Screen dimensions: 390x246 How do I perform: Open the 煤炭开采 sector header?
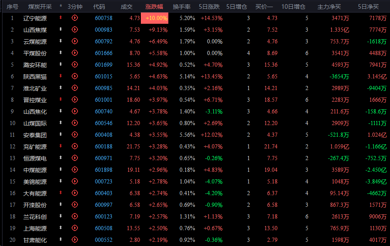click(x=40, y=7)
